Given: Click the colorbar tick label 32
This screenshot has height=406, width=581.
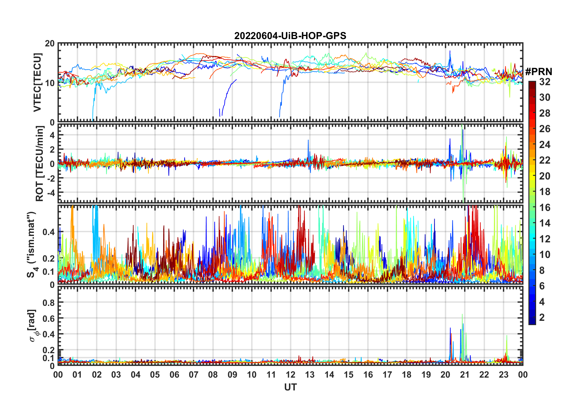Looking at the screenshot, I should pyautogui.click(x=545, y=82).
